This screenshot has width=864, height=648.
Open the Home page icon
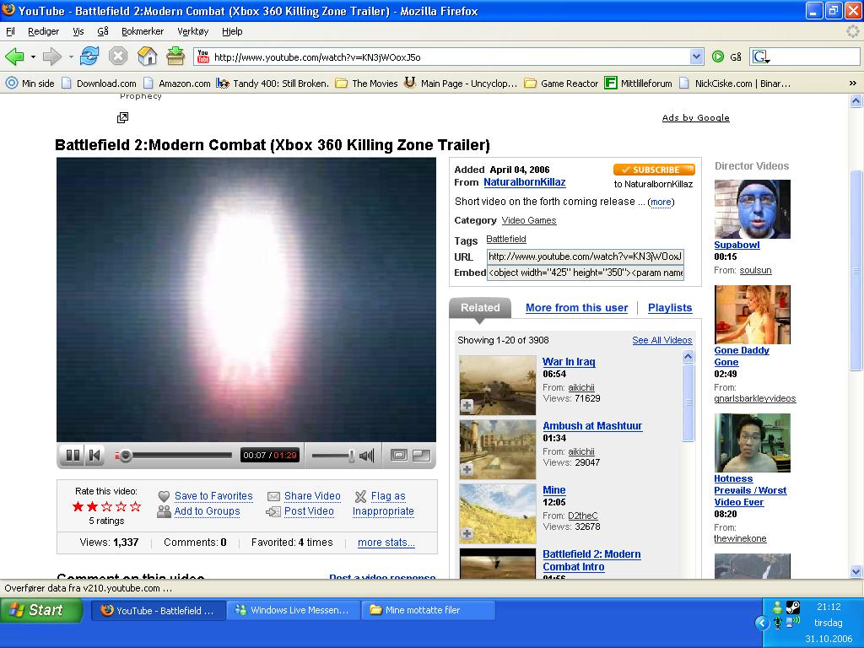pyautogui.click(x=147, y=57)
